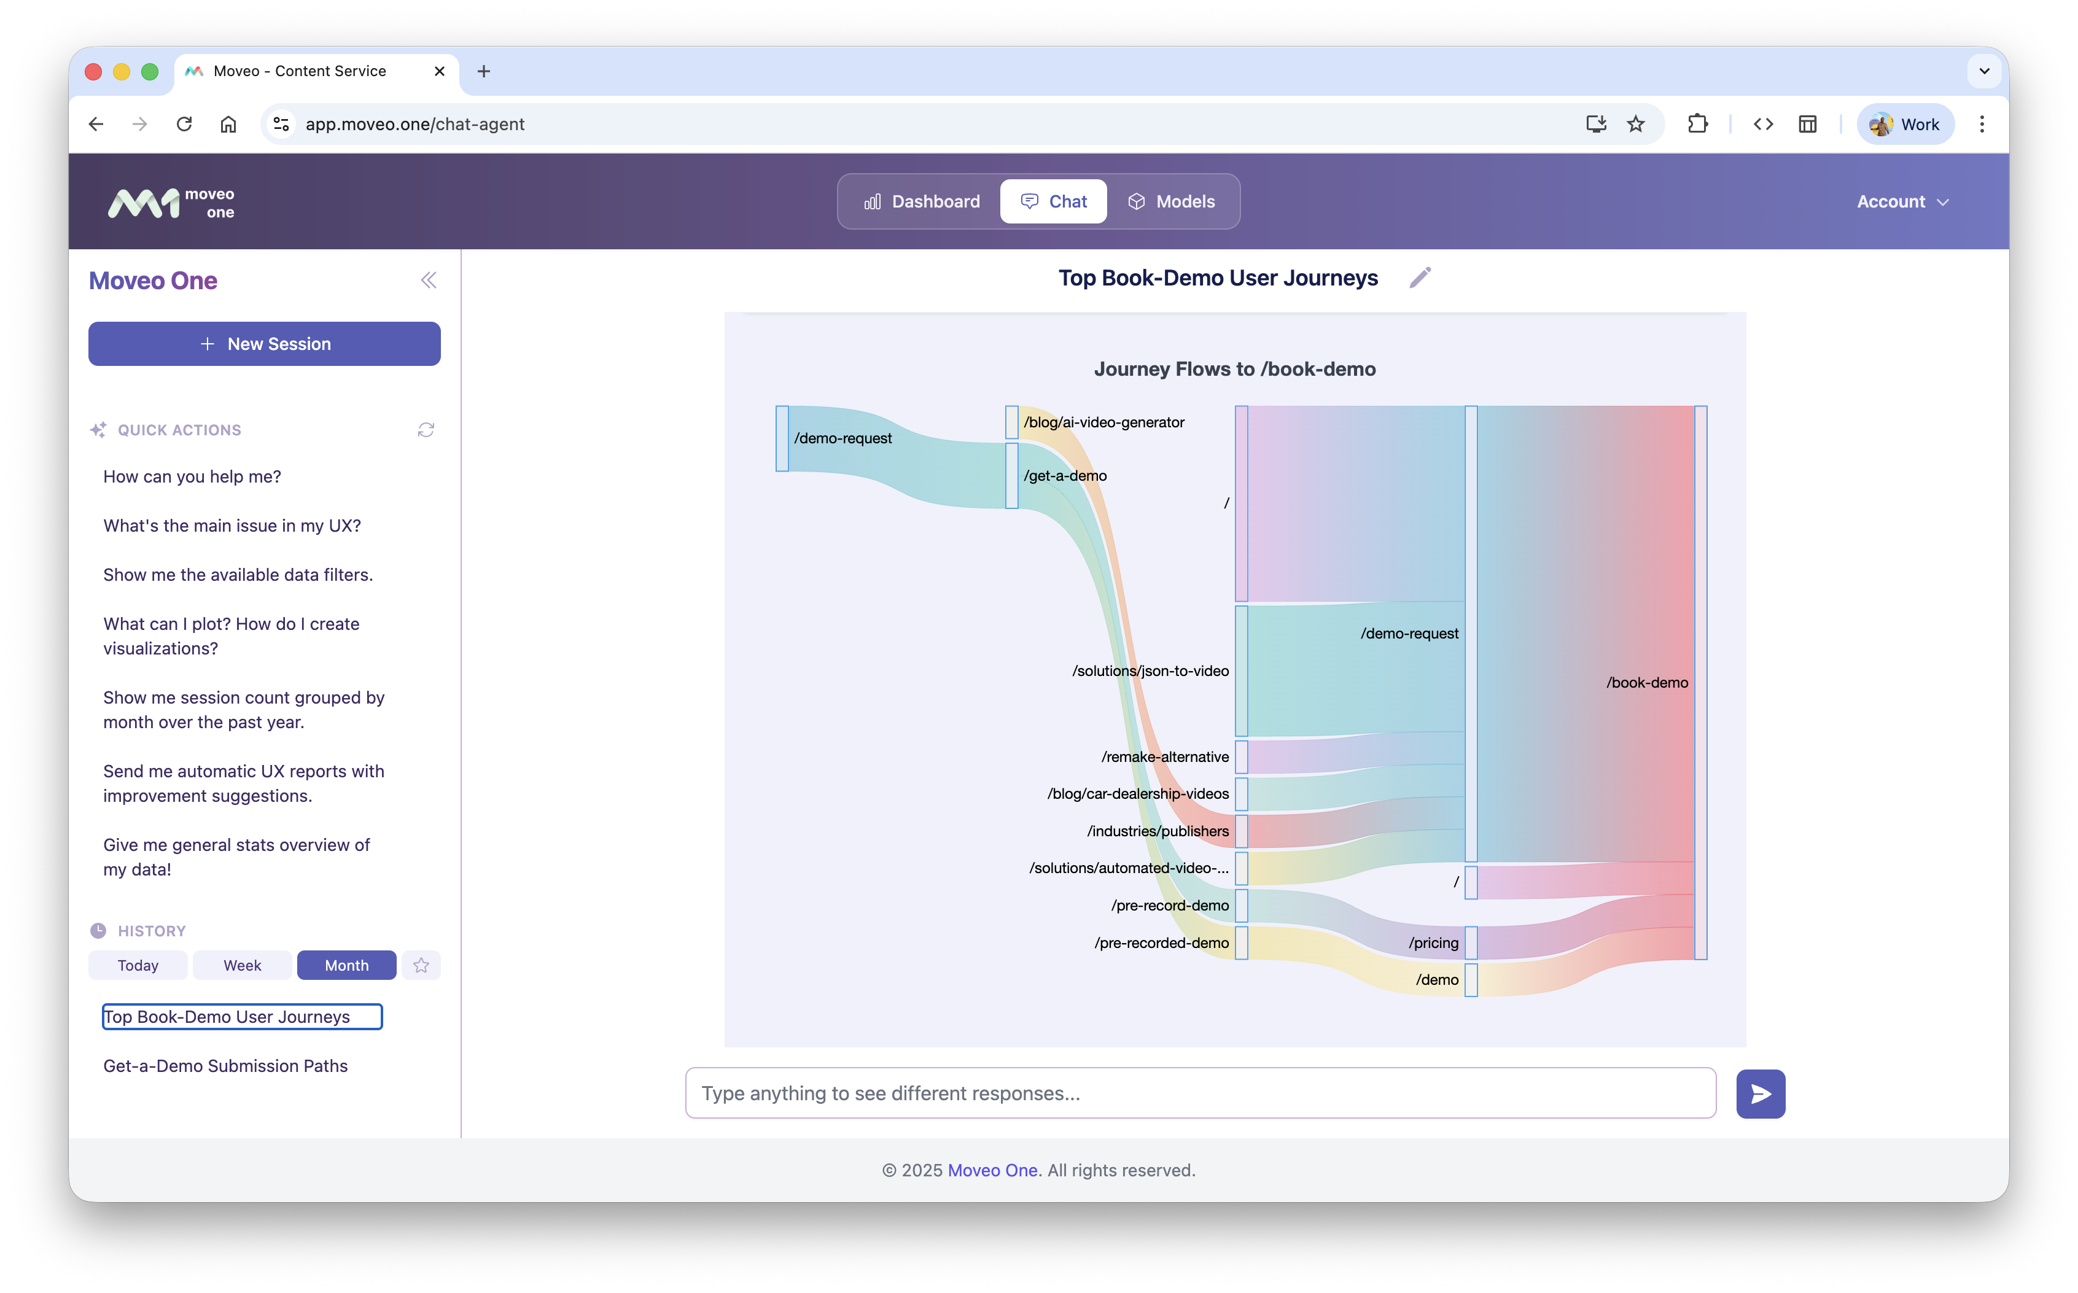Click the History clock icon

click(98, 930)
